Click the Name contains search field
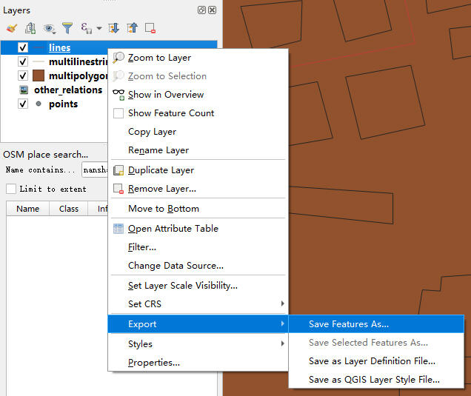The image size is (471, 396). tap(95, 170)
